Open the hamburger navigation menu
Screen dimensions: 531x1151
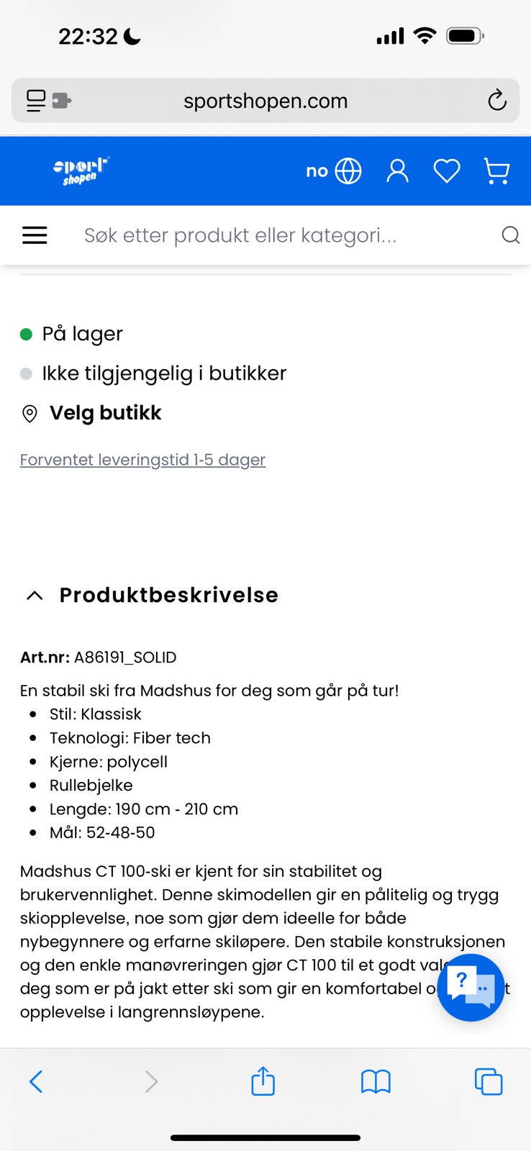35,235
